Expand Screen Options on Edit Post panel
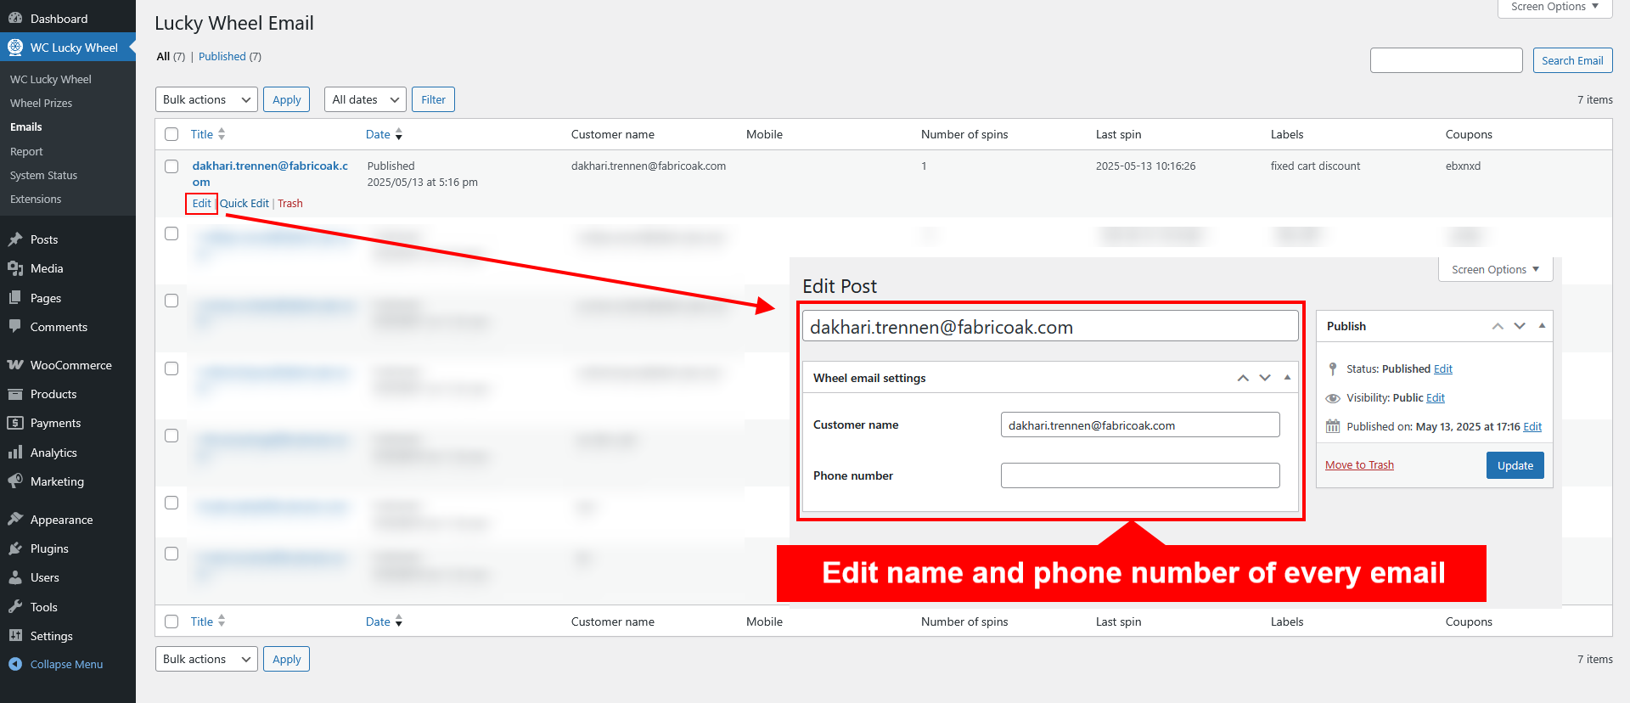The image size is (1630, 703). pos(1495,269)
